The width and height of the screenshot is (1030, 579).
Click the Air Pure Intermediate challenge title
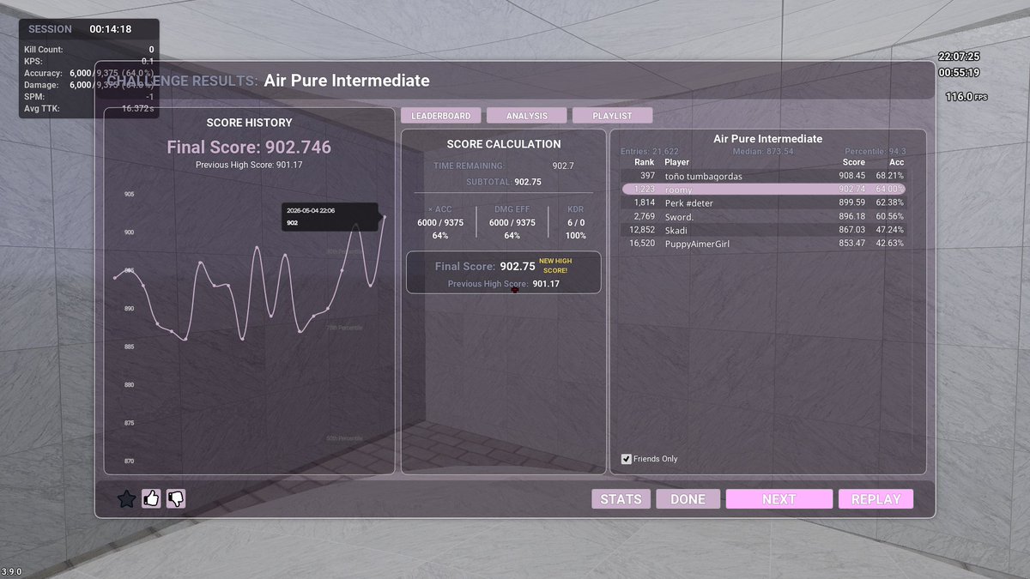347,81
